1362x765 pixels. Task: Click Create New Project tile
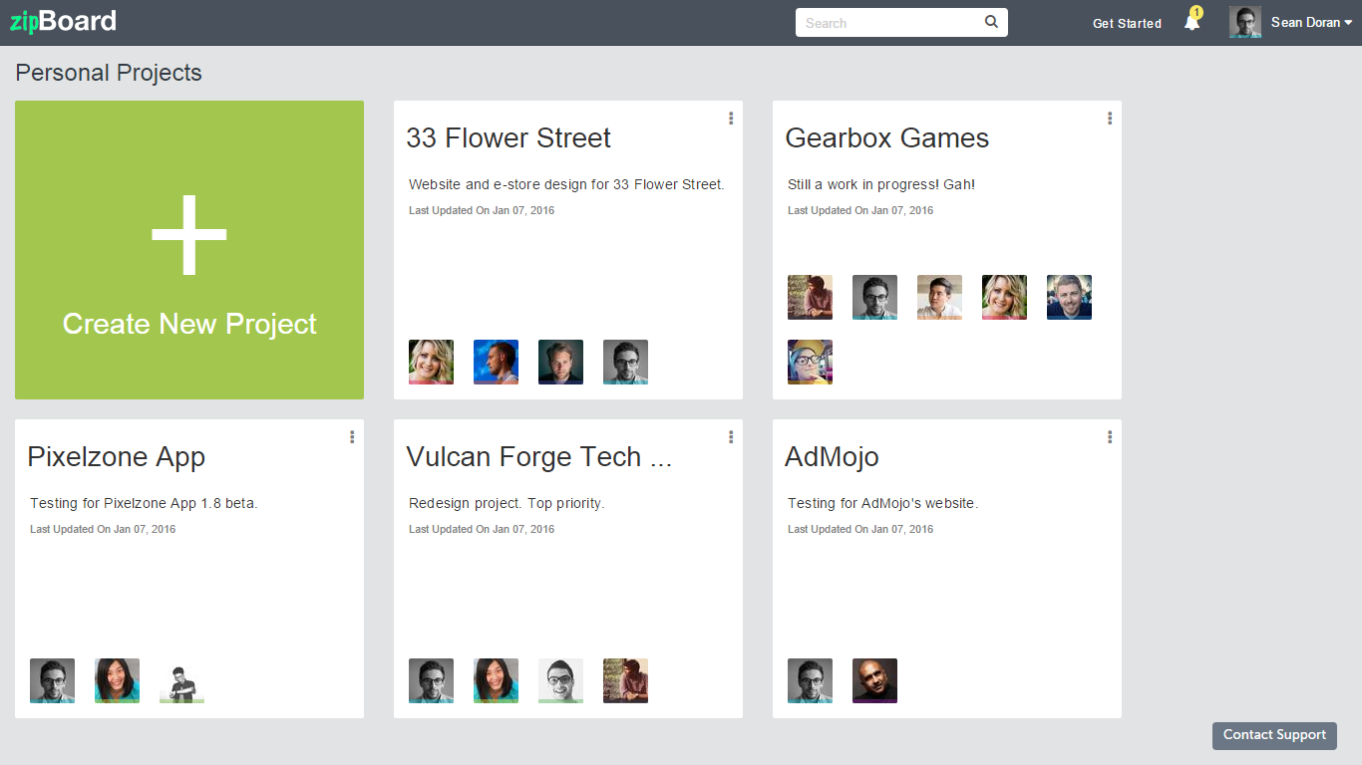[x=189, y=250]
